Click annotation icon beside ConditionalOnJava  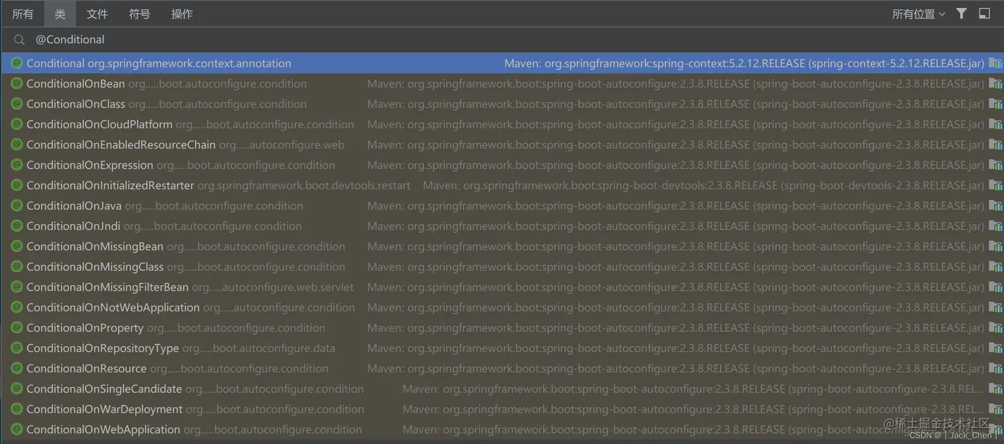coord(17,206)
